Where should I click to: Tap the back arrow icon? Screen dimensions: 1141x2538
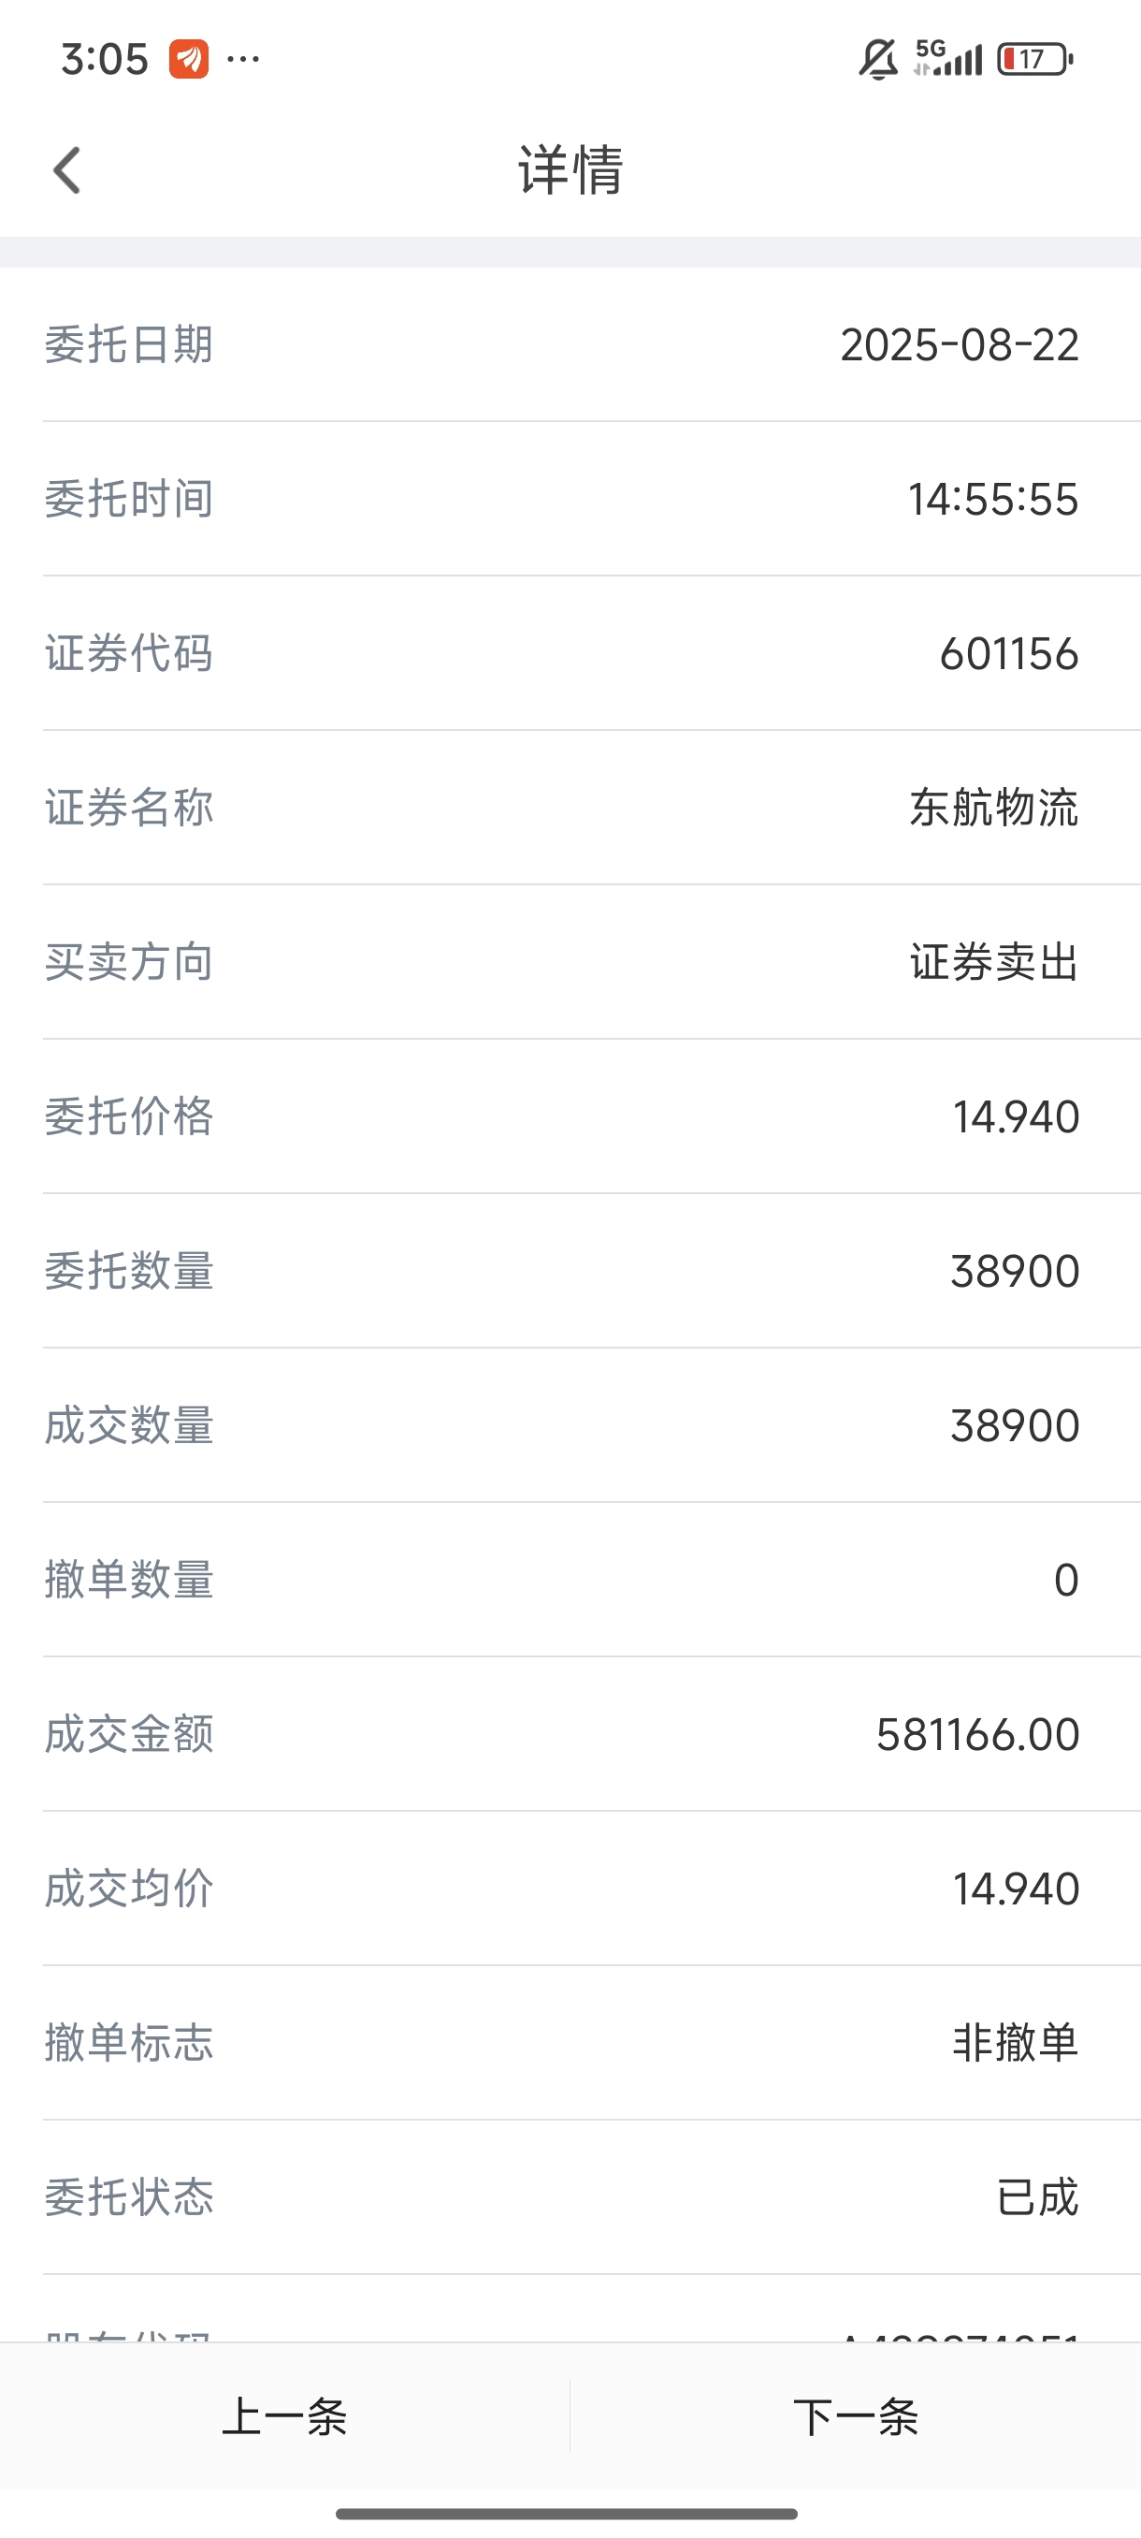click(67, 170)
